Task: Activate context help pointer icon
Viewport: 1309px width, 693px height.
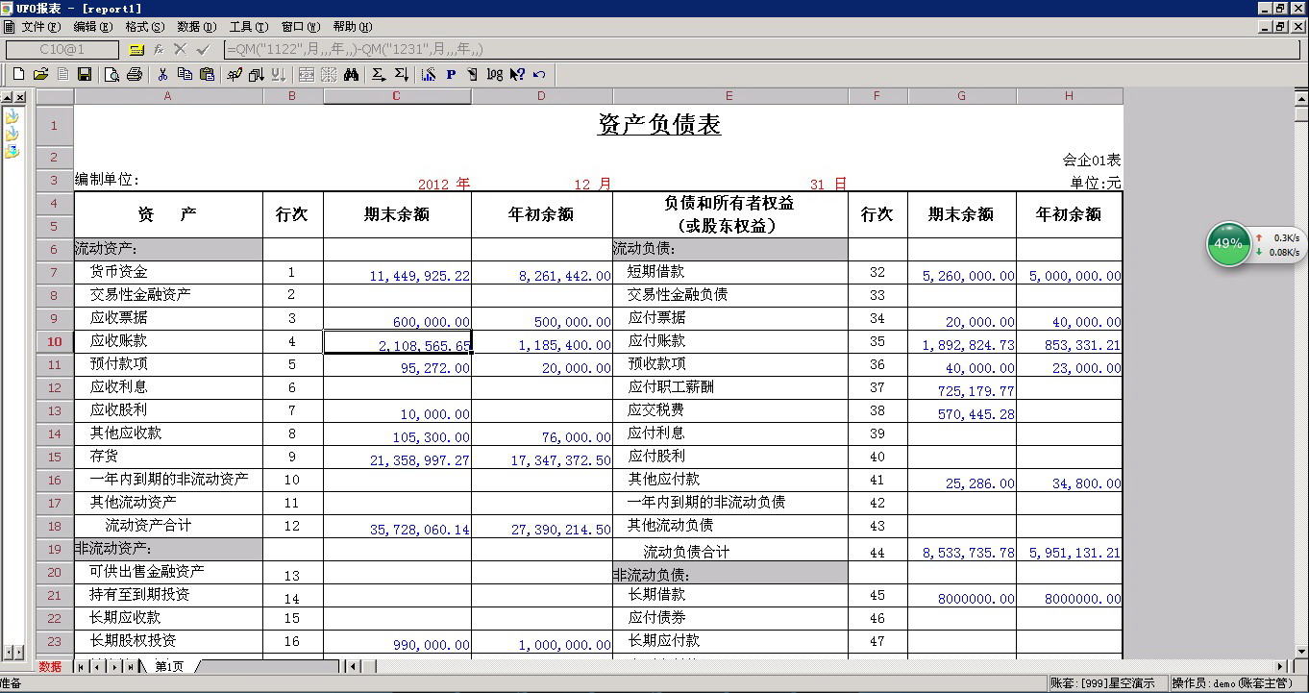Action: point(517,74)
